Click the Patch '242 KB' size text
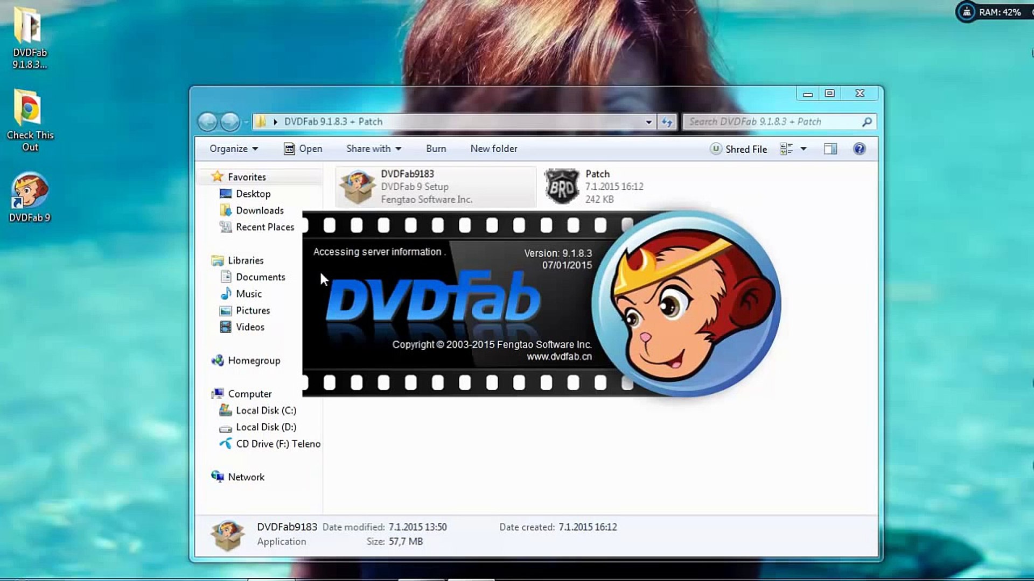Screen dimensions: 1034x581 tap(599, 200)
